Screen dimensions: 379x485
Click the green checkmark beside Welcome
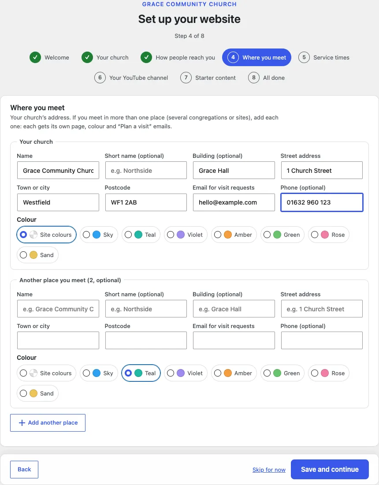[x=35, y=57]
